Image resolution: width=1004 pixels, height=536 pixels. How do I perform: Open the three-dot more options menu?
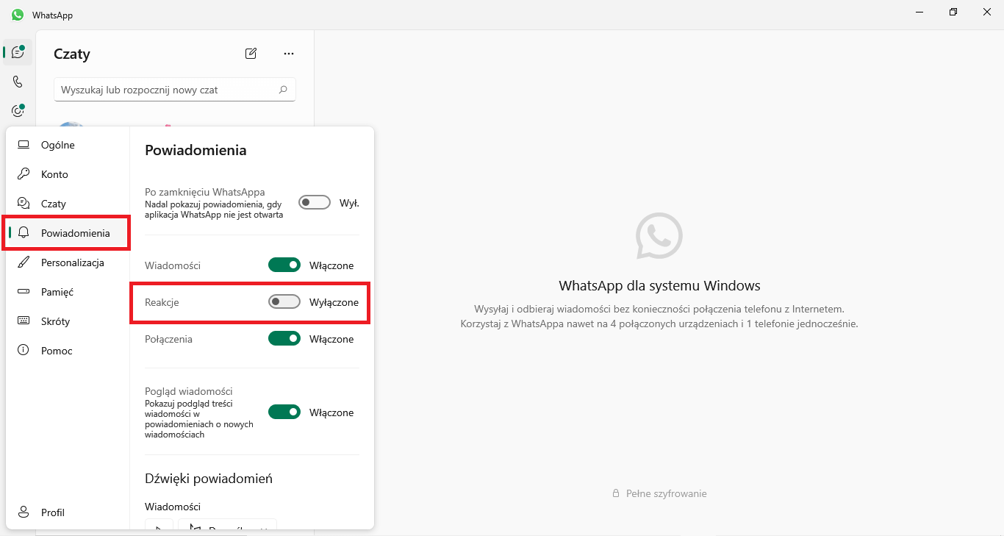pos(289,53)
